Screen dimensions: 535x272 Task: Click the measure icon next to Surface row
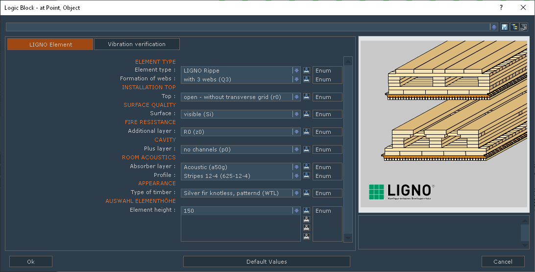[307, 114]
